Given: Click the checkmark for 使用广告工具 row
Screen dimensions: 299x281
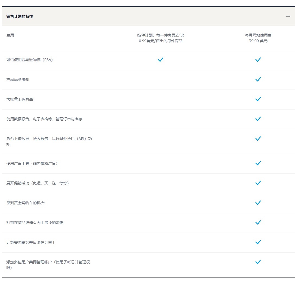Looking at the screenshot, I should click(x=258, y=163).
